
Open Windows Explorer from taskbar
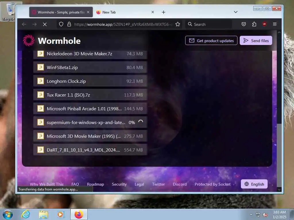pos(43,215)
